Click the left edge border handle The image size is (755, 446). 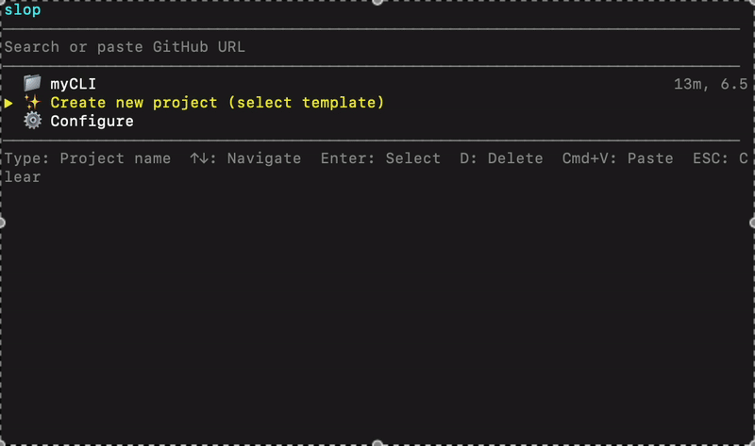point(2,222)
